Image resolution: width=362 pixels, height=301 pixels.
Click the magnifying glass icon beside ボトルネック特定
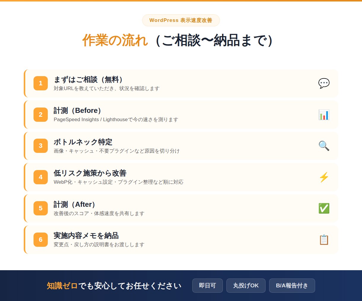coord(324,146)
